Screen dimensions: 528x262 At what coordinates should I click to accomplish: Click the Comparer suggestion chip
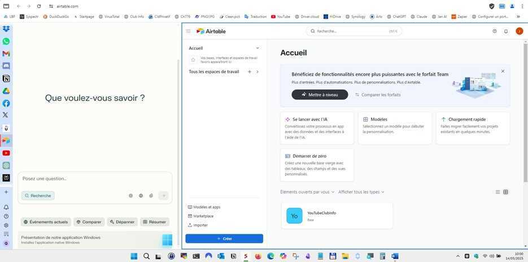[89, 222]
